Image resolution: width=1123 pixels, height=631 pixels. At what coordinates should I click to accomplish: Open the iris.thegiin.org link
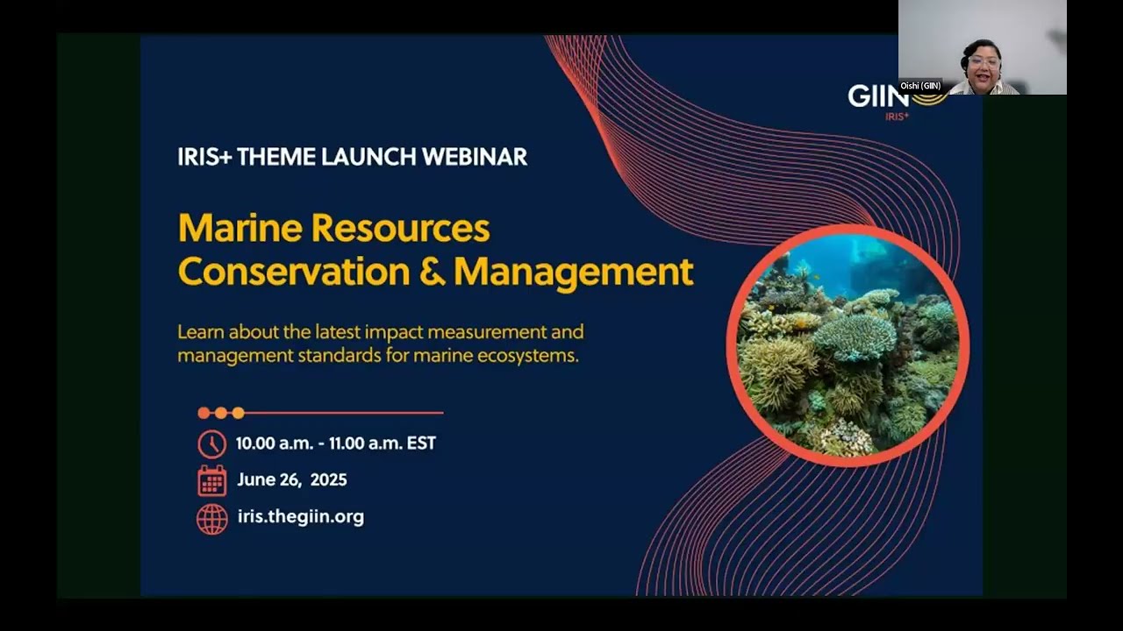[x=300, y=516]
